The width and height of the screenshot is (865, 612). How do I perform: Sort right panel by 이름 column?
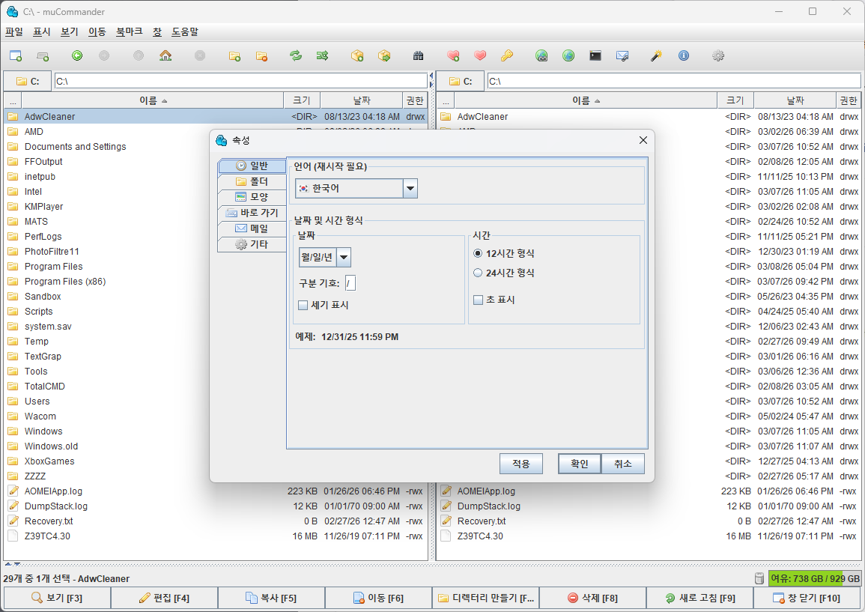(586, 100)
